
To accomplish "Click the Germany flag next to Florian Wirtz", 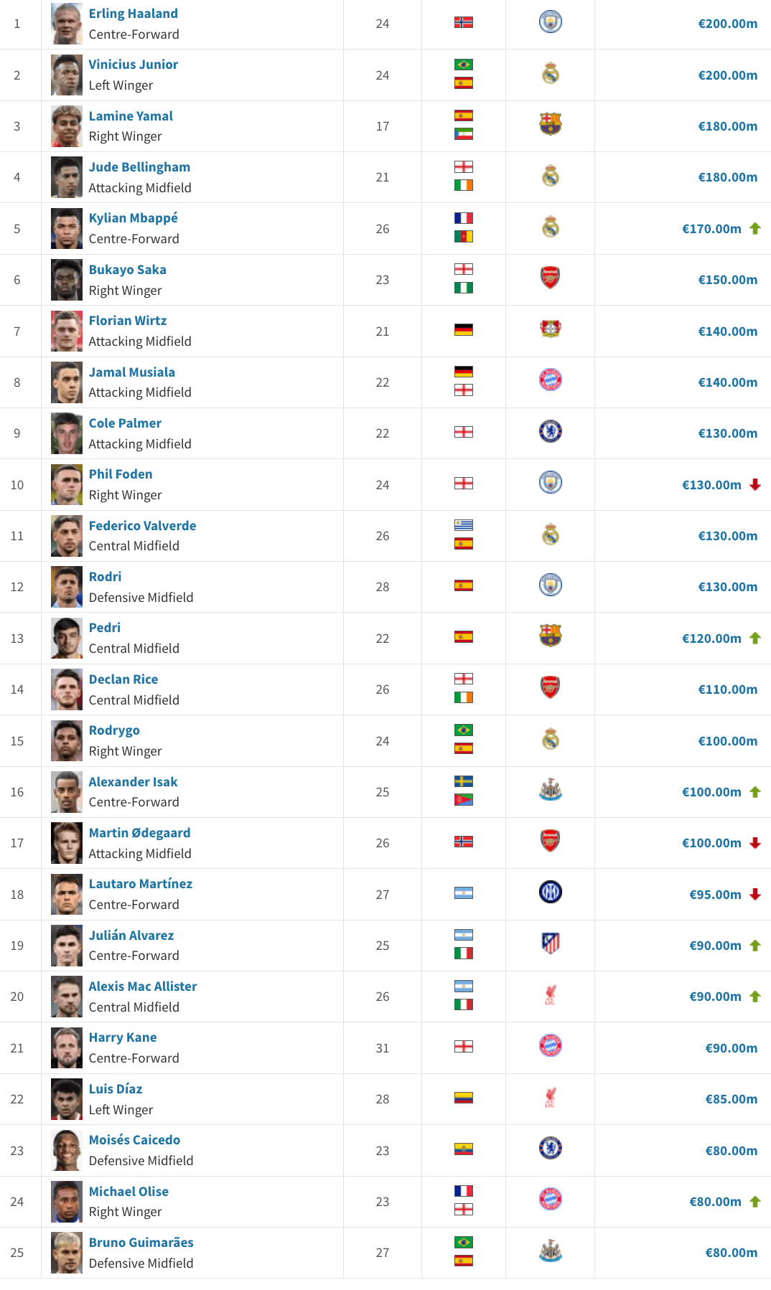I will [464, 330].
